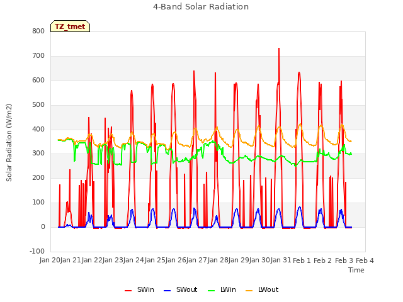Click the x-axis label Jan 23
Viewport: 403px width, 302px height.
coord(113,260)
